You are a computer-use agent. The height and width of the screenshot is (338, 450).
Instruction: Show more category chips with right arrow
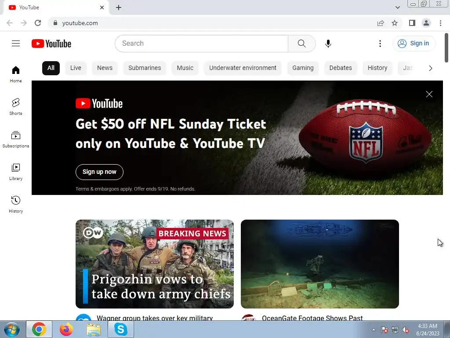point(430,68)
